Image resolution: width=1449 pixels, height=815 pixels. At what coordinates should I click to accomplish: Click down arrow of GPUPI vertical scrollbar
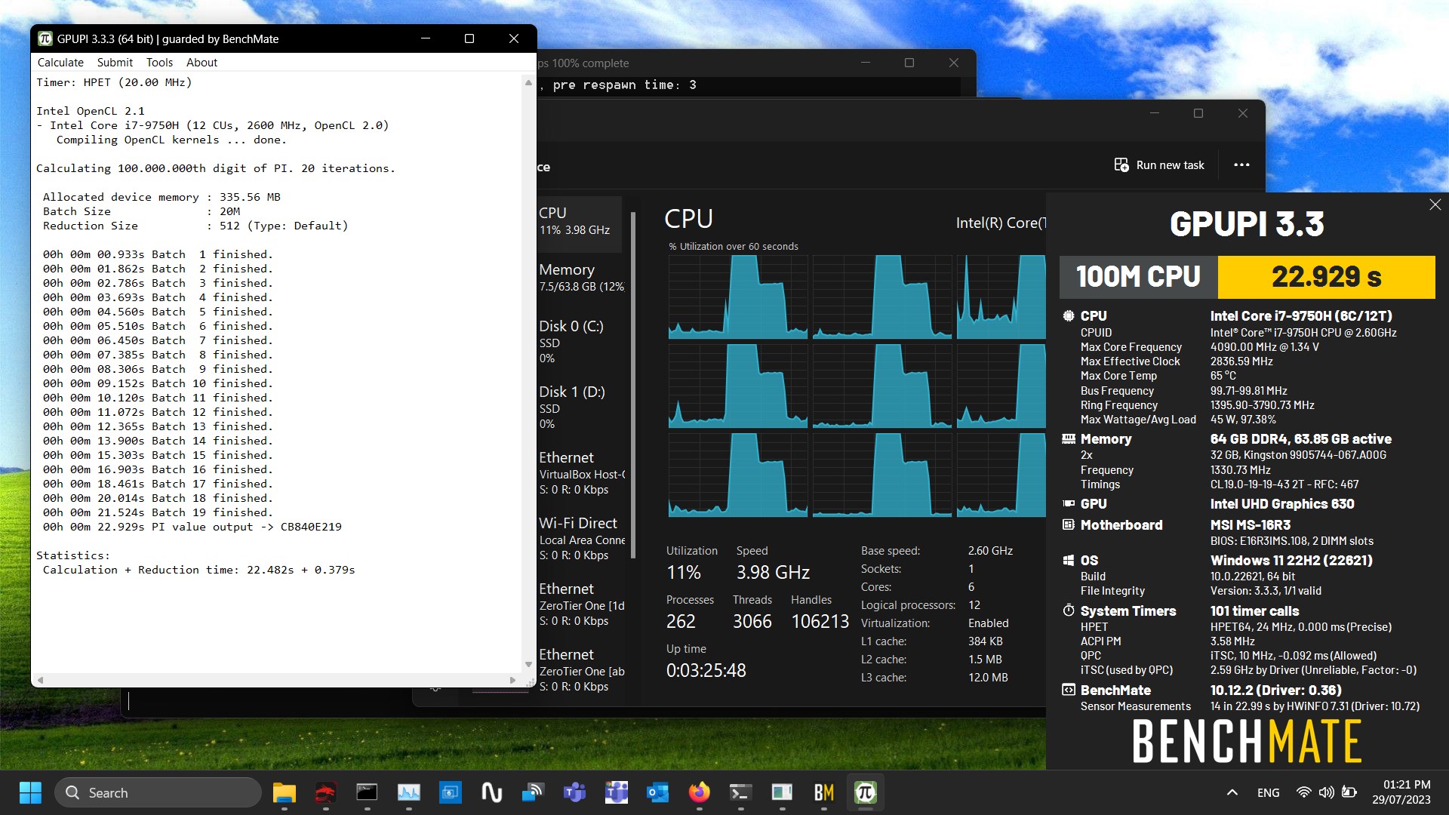pos(528,665)
